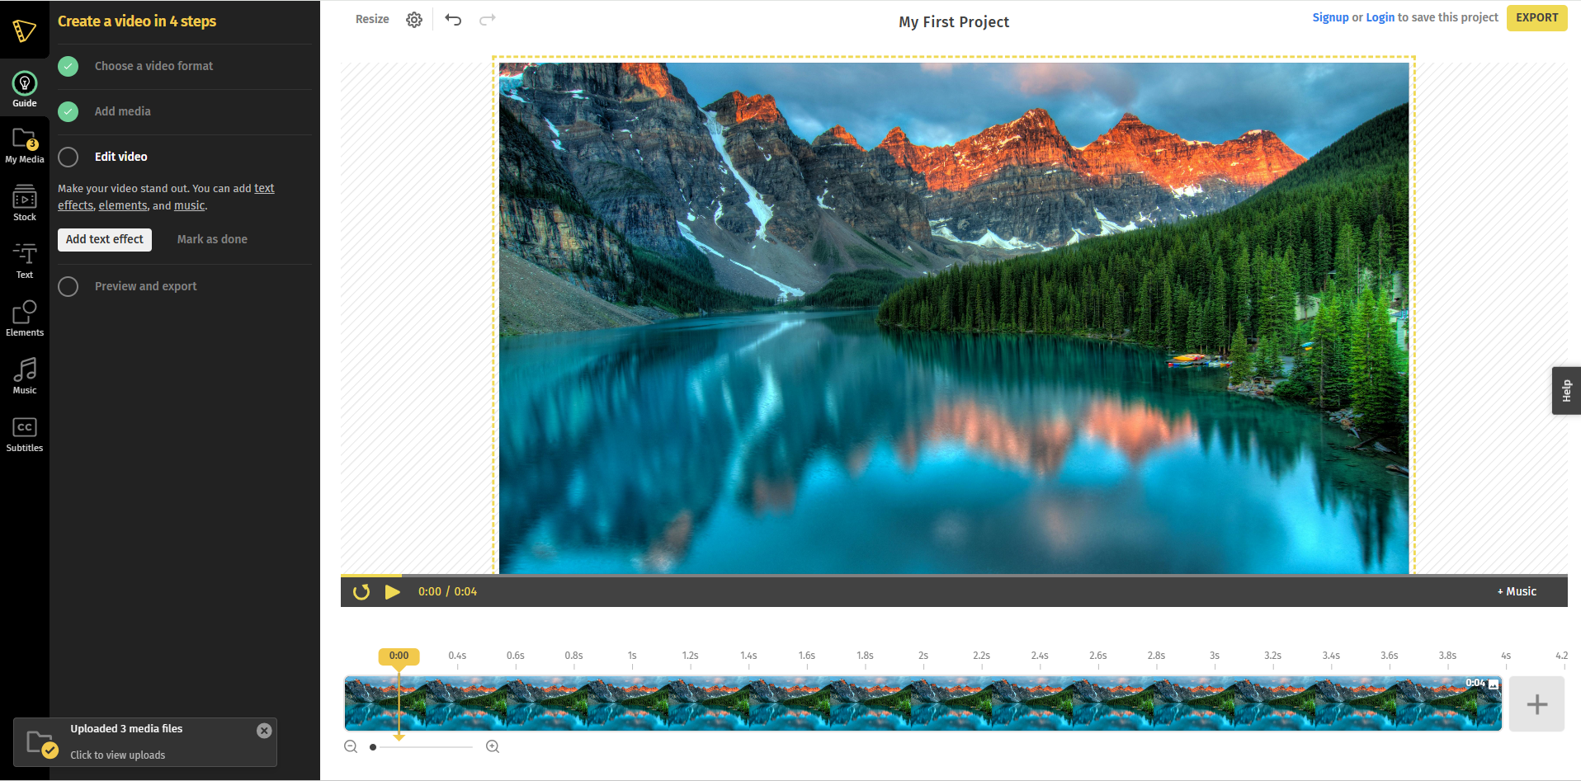Screen dimensions: 1581x781
Task: Open the Resize options
Action: [x=372, y=18]
